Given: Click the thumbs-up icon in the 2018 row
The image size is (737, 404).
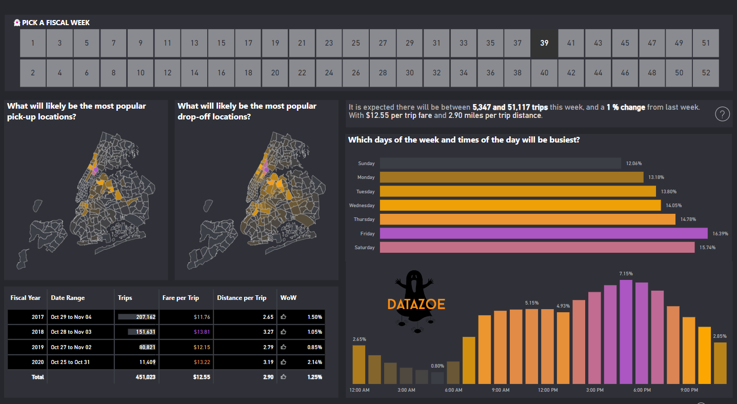Looking at the screenshot, I should [x=284, y=332].
